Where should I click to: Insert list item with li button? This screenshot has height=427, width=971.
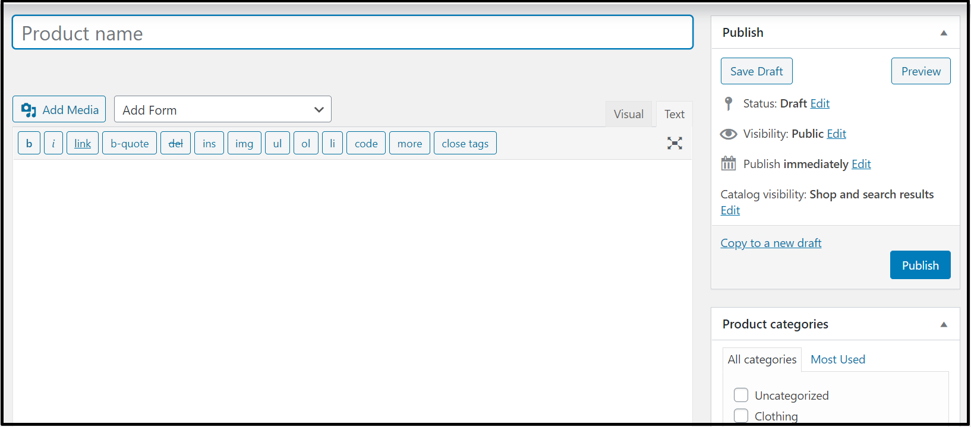(332, 143)
